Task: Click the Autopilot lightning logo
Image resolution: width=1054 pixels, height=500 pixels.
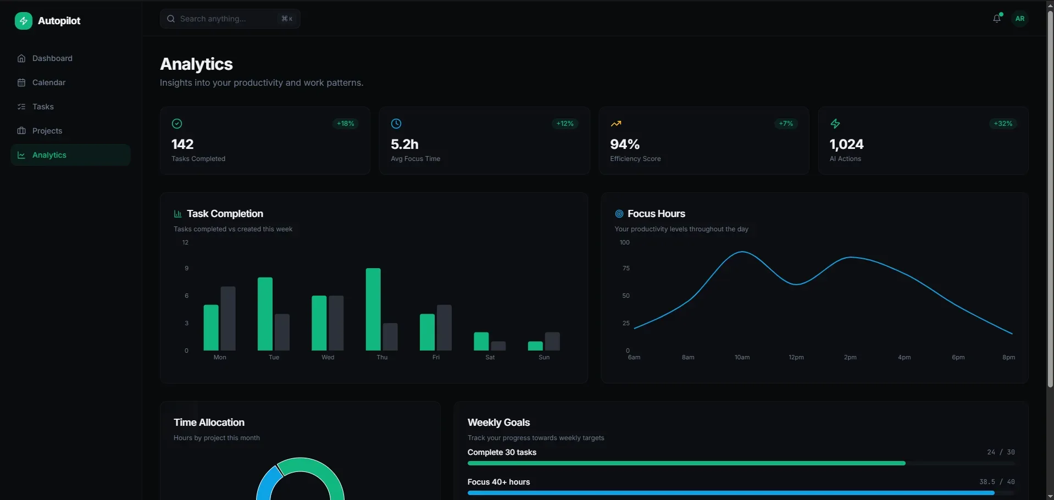Action: [x=23, y=20]
